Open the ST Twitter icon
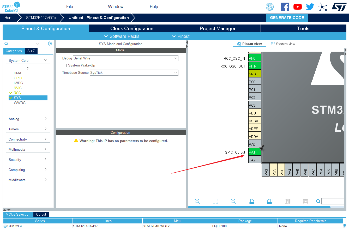The width and height of the screenshot is (349, 231). [310, 7]
